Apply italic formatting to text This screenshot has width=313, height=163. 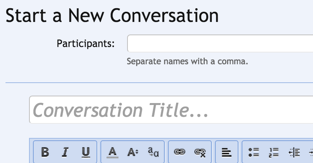point(66,152)
